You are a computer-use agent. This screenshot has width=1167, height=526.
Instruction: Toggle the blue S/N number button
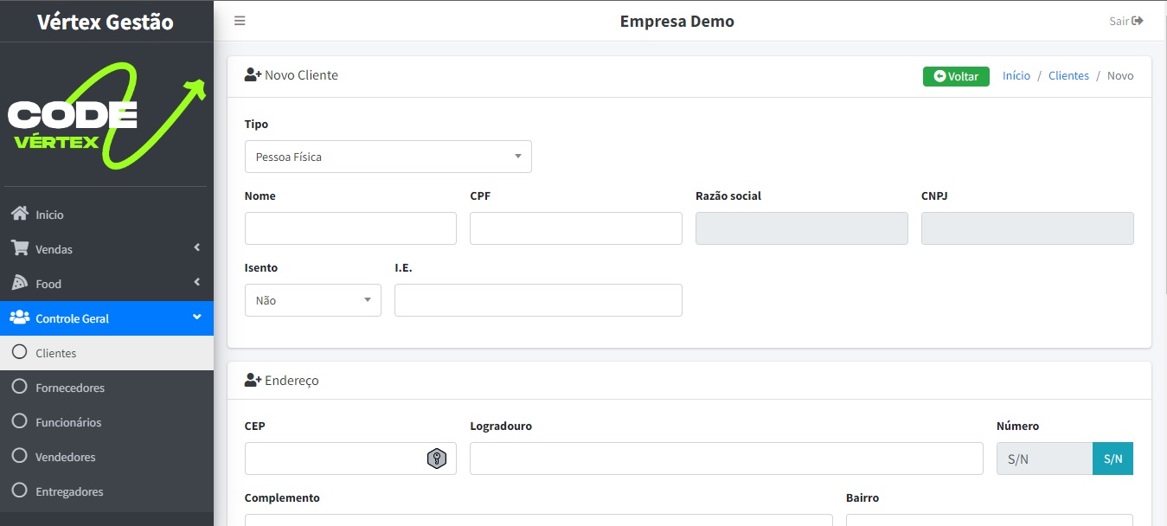(x=1112, y=459)
